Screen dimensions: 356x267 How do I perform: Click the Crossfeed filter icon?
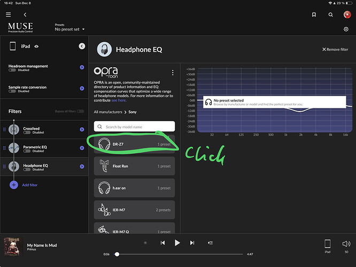(14, 130)
